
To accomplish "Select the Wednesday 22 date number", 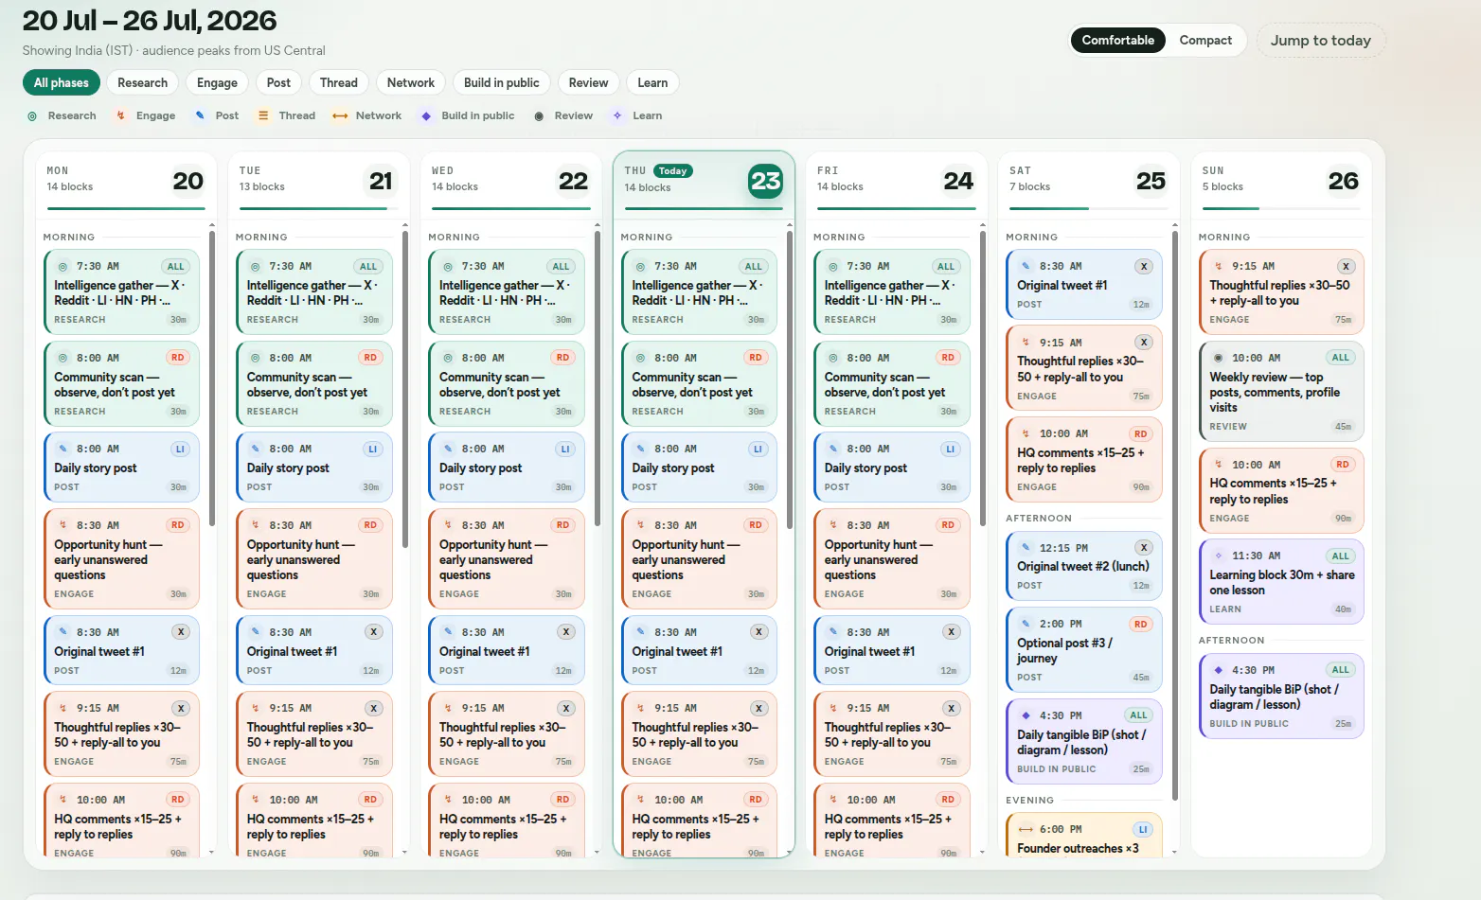I will coord(573,181).
